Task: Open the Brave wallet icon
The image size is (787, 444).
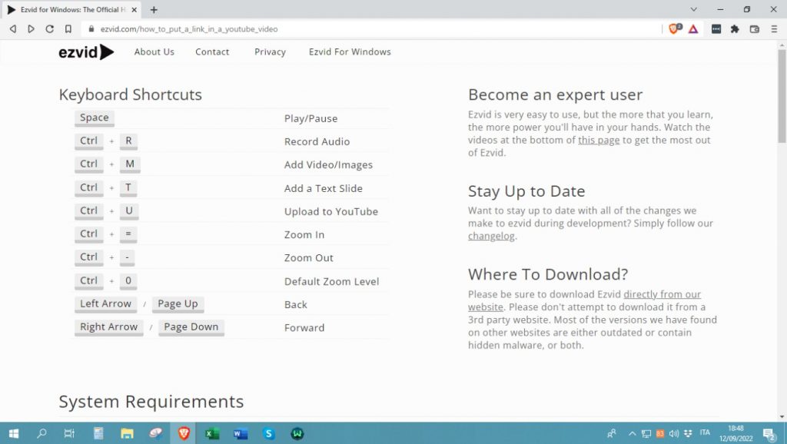Action: [x=754, y=29]
